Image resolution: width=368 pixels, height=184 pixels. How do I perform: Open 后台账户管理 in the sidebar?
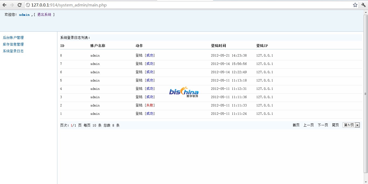pos(13,38)
